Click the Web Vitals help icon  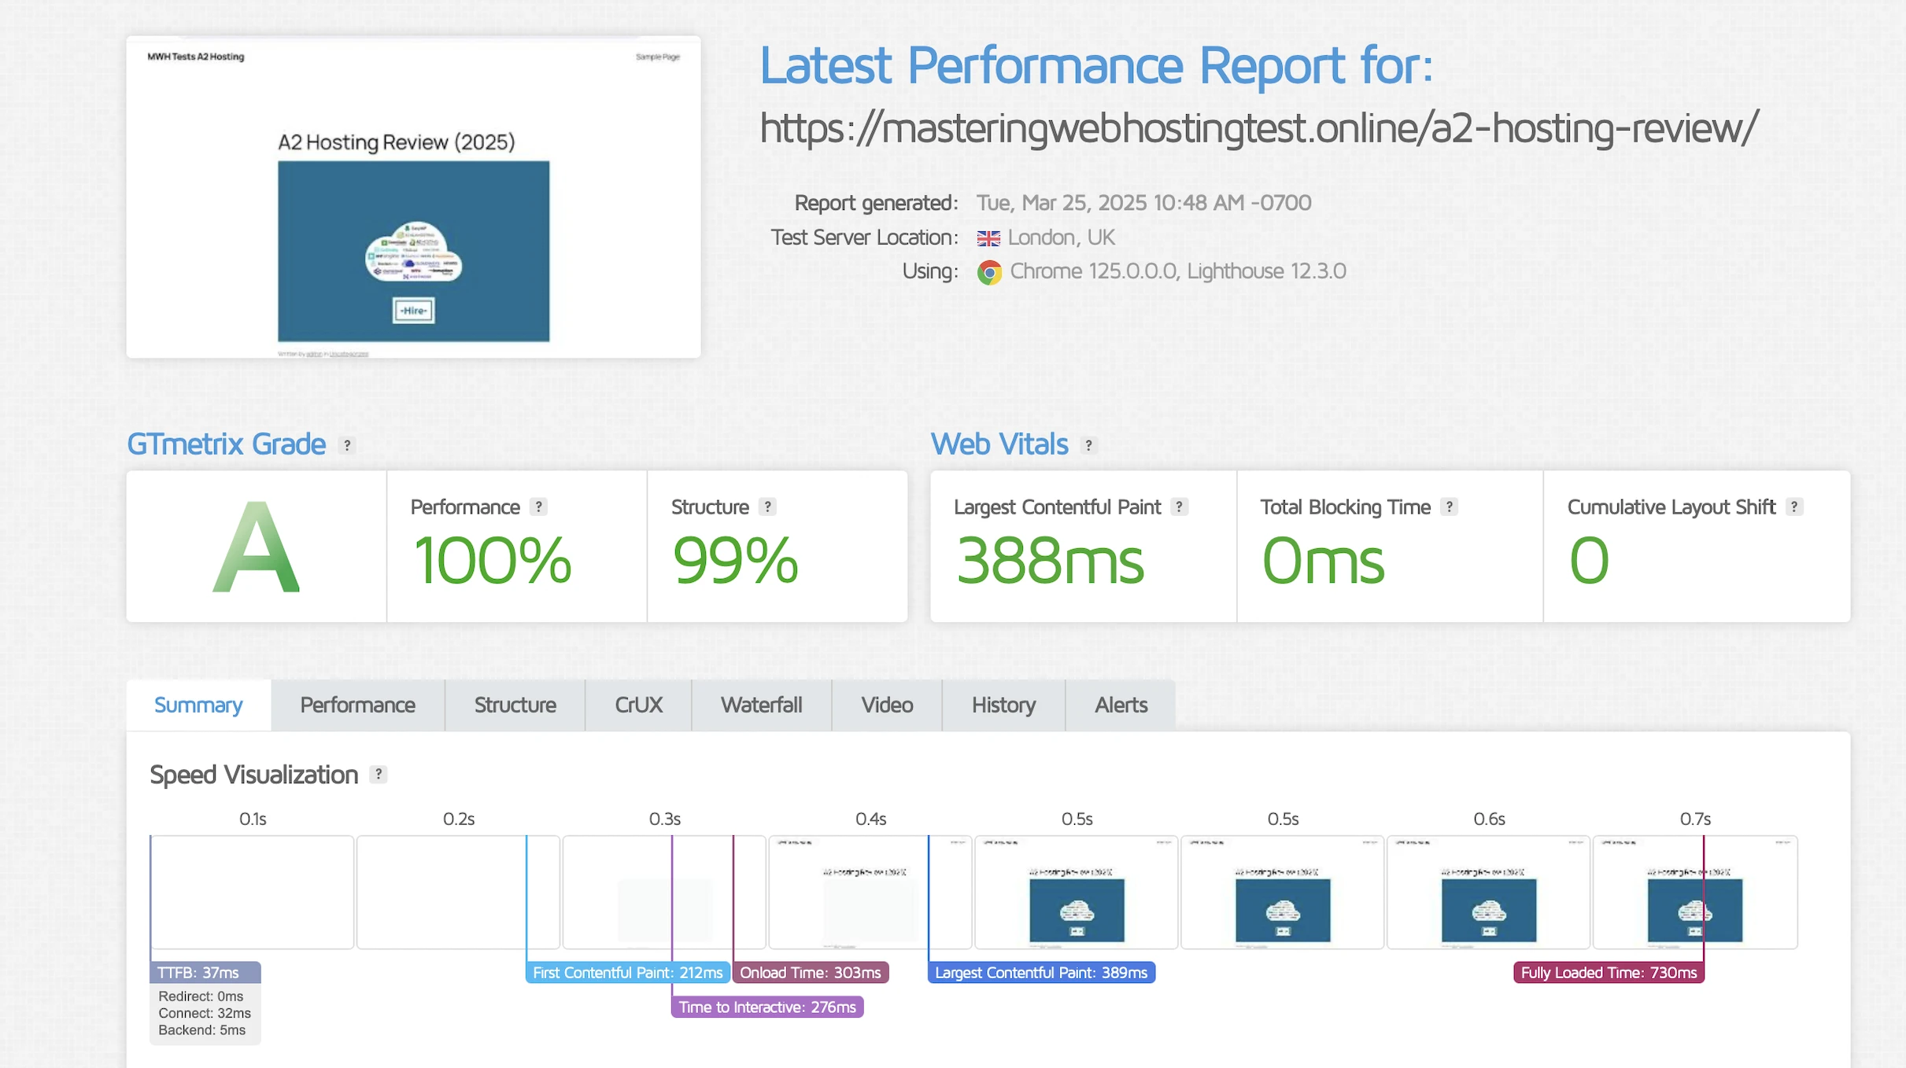[1088, 445]
